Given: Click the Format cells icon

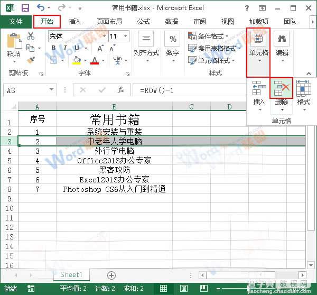Looking at the screenshot, I should click(304, 88).
